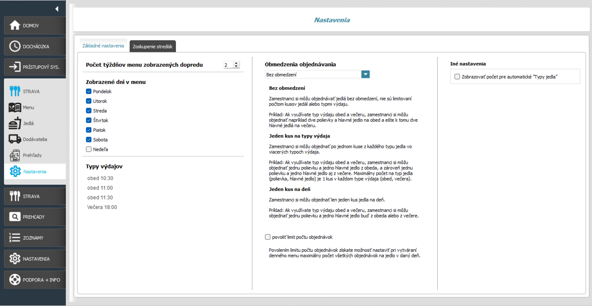592x306 pixels.
Task: Open Dochádzka via the clock icon
Action: [x=15, y=46]
